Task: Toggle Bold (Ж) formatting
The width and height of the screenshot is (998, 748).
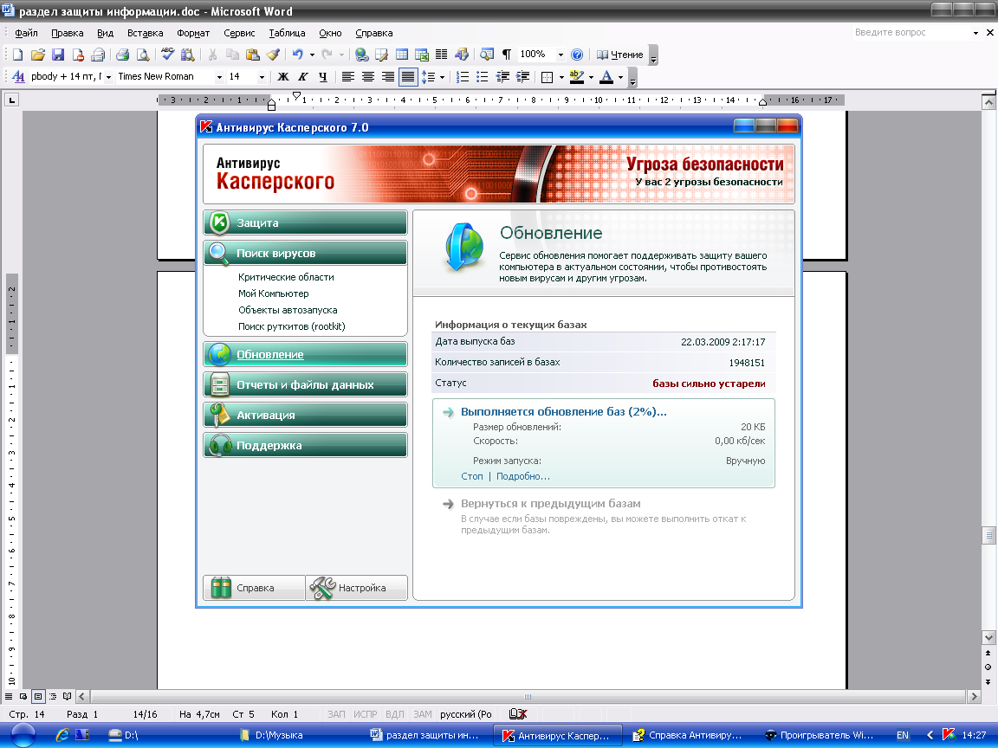Action: coord(283,77)
